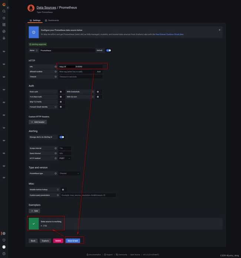Expand details under Data source is working
Viewport: 241px width, 258px height.
point(44,226)
